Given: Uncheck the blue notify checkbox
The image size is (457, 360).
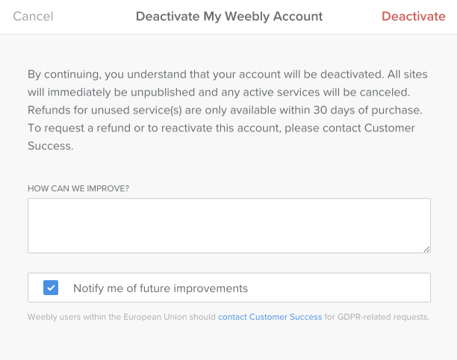Looking at the screenshot, I should pos(51,288).
